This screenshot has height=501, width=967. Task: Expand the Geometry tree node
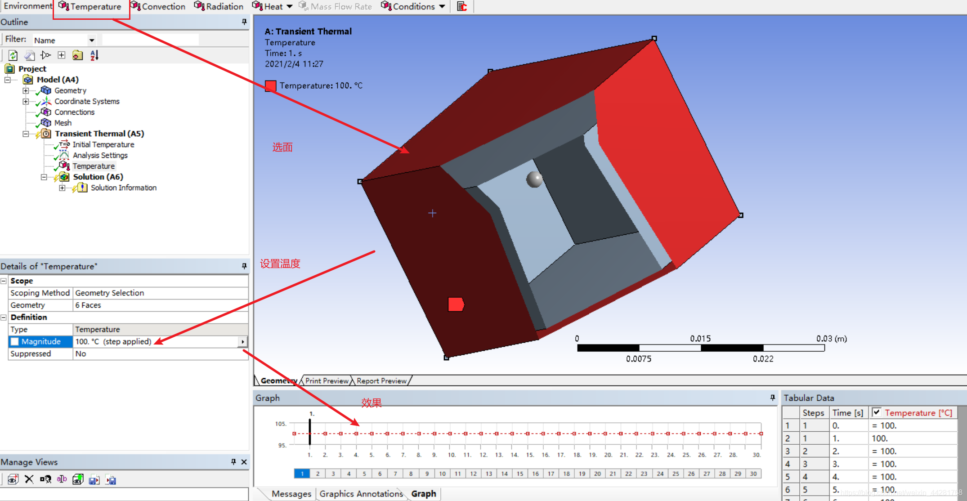[x=26, y=90]
